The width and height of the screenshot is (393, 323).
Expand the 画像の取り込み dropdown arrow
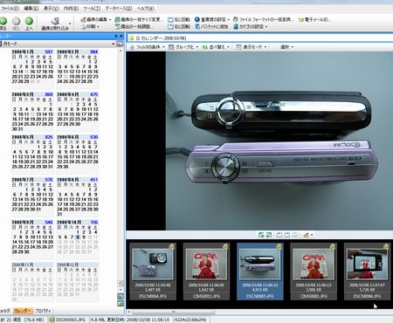(x=70, y=24)
